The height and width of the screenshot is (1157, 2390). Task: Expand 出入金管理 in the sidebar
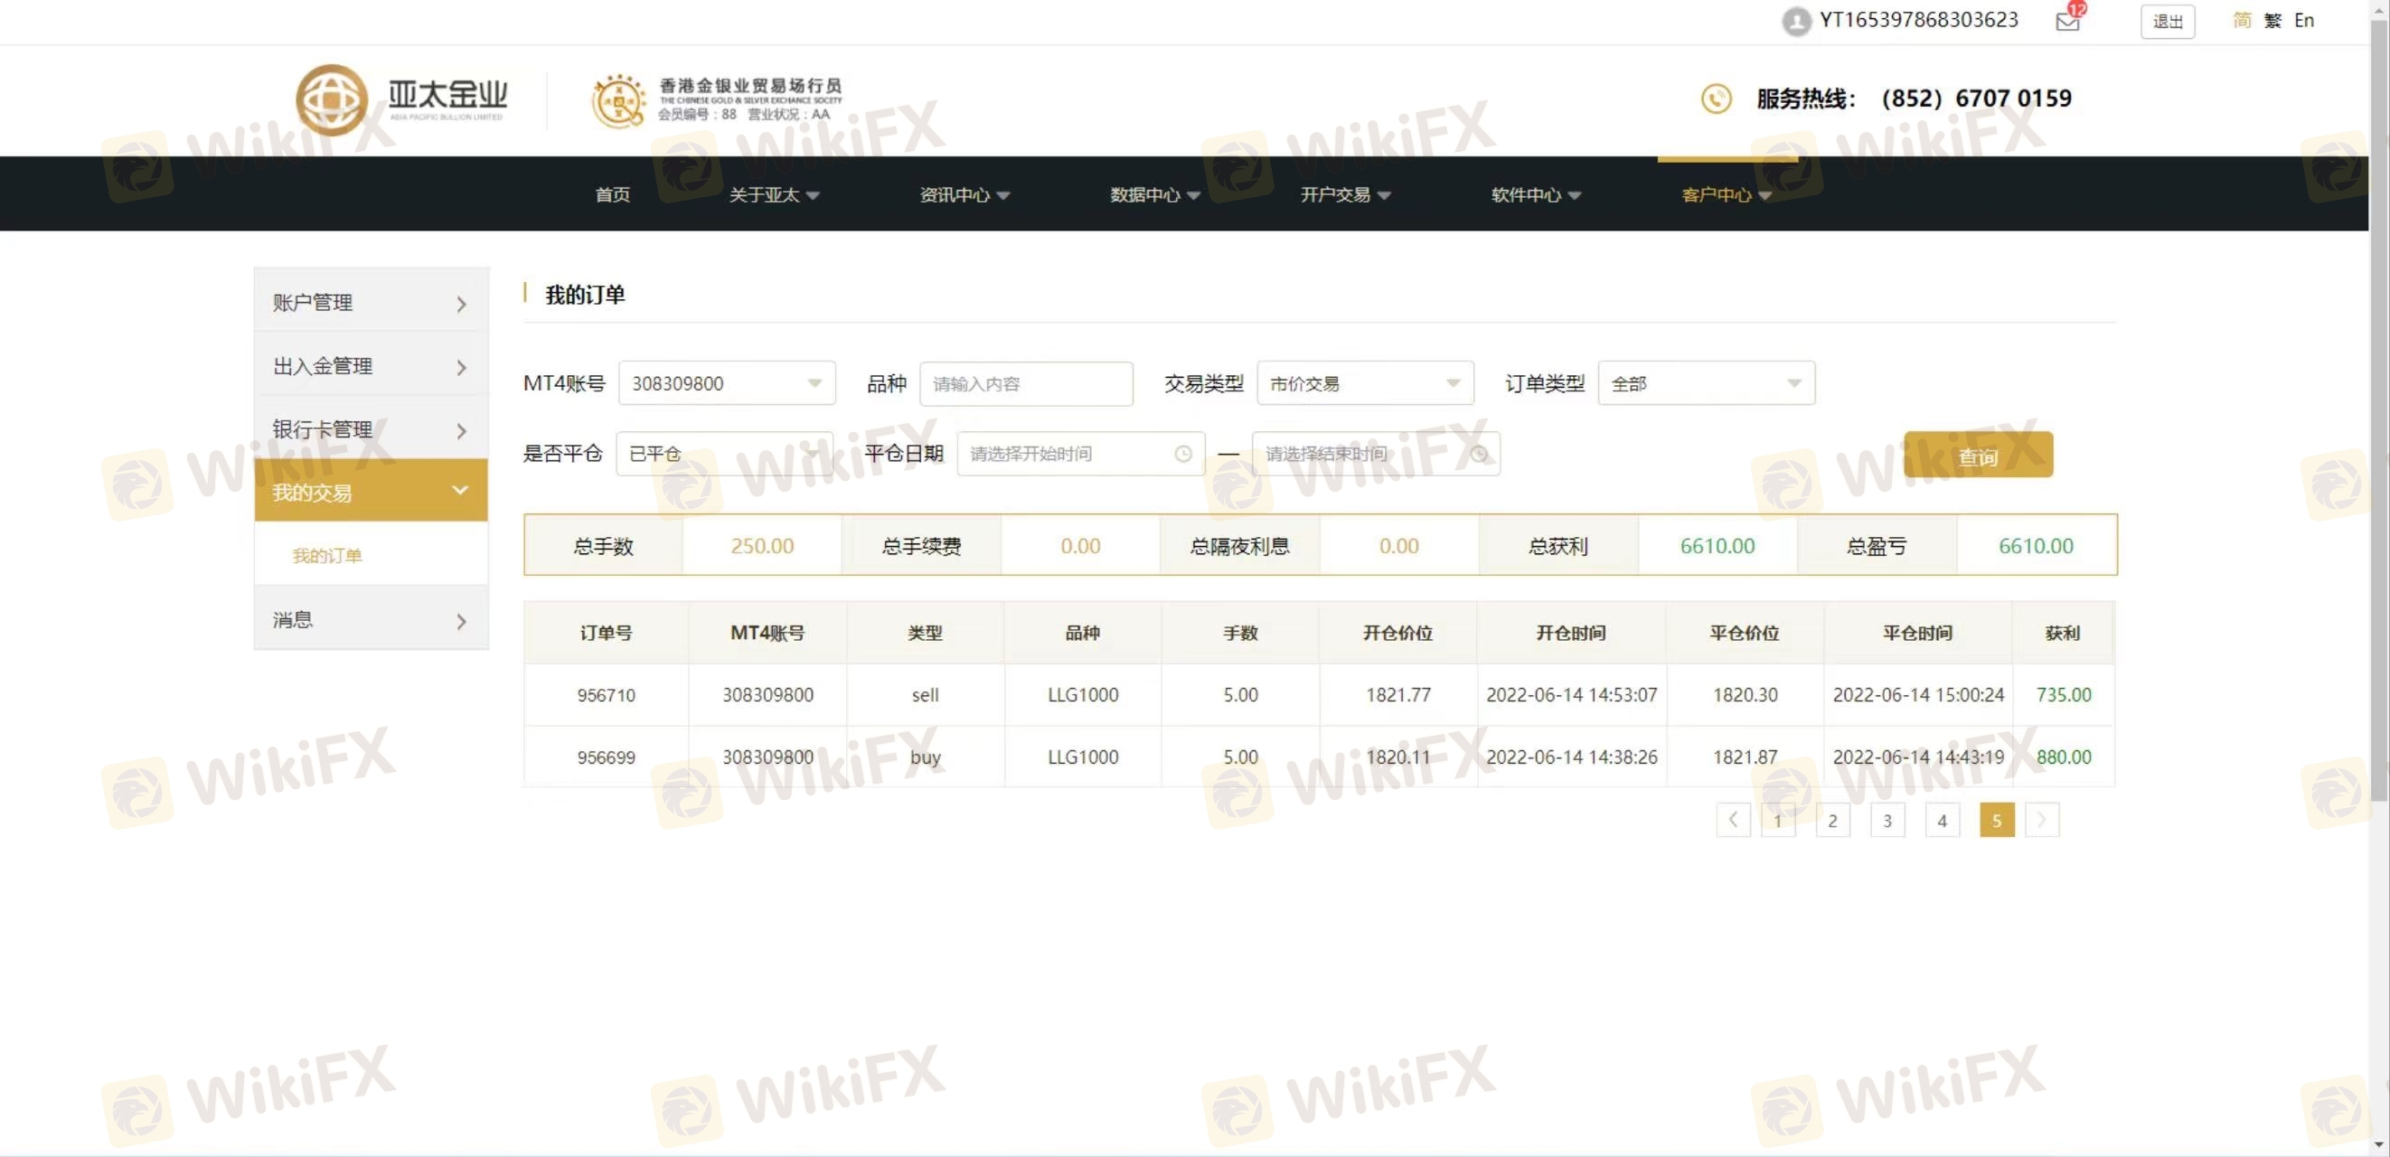click(371, 366)
